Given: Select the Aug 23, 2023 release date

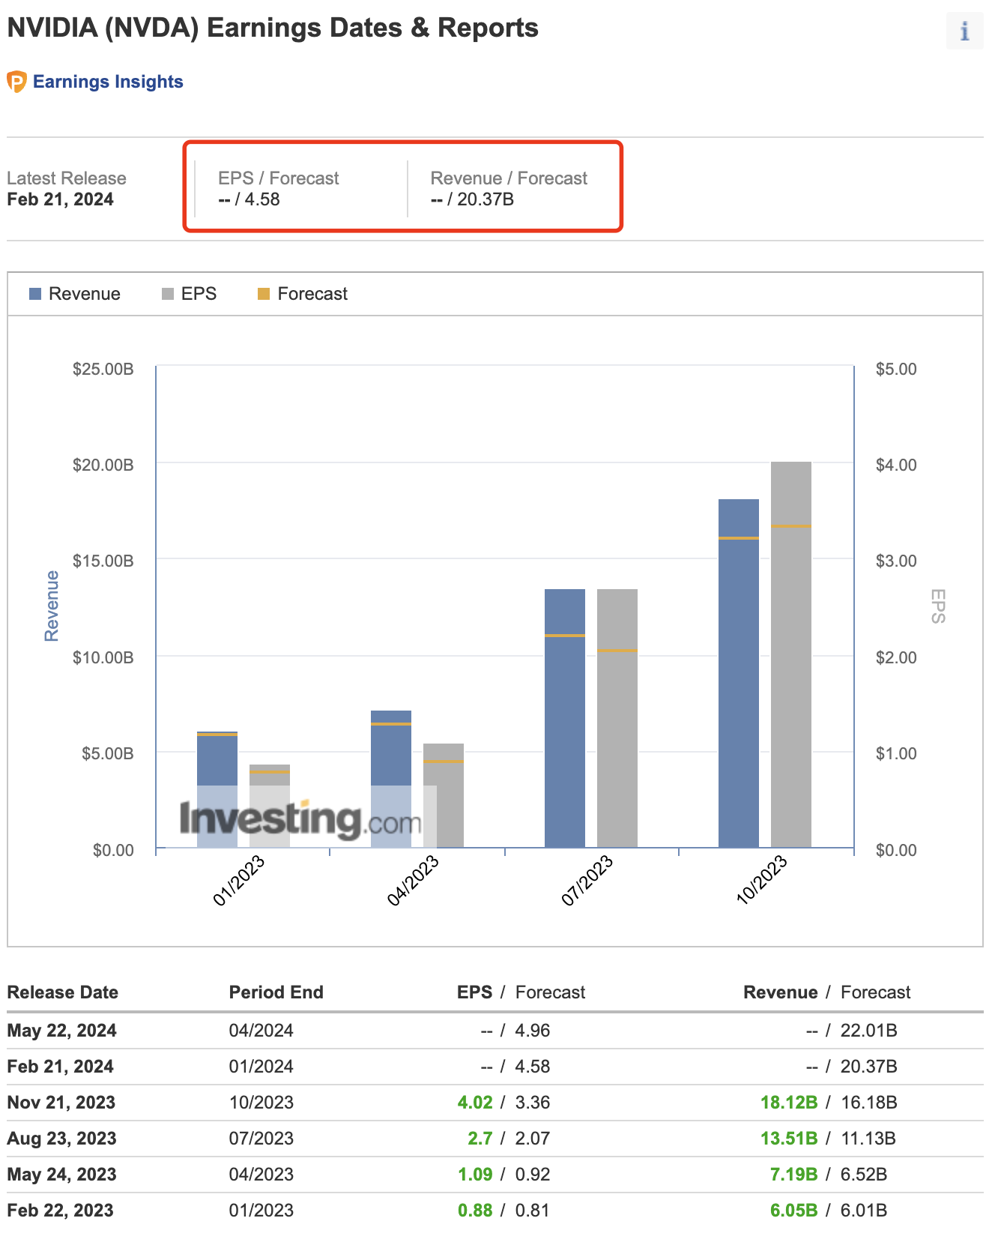Looking at the screenshot, I should pyautogui.click(x=62, y=1139).
